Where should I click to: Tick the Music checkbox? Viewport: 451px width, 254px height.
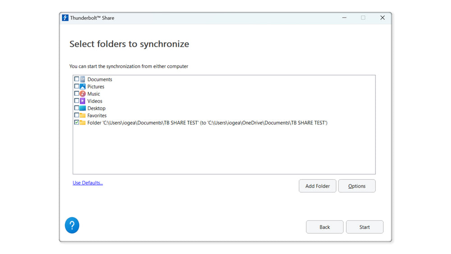(x=77, y=94)
